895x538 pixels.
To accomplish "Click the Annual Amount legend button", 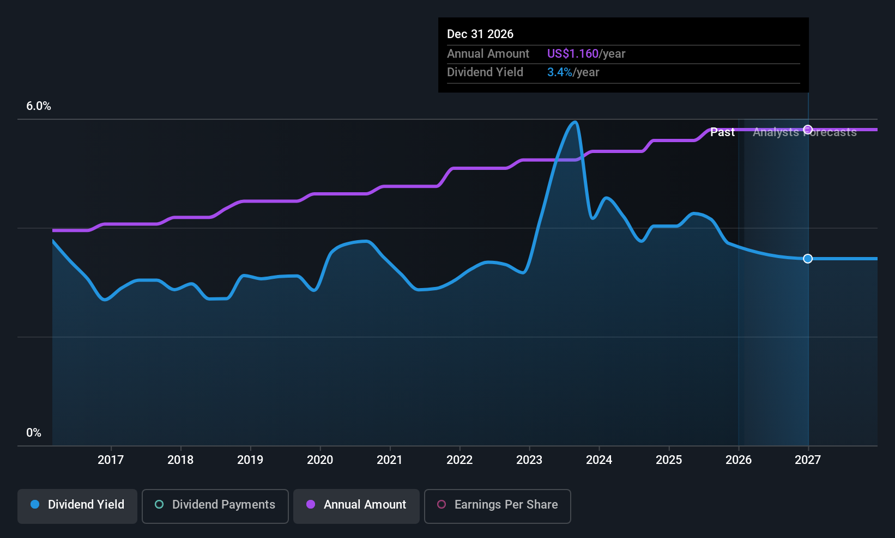I will click(x=356, y=505).
